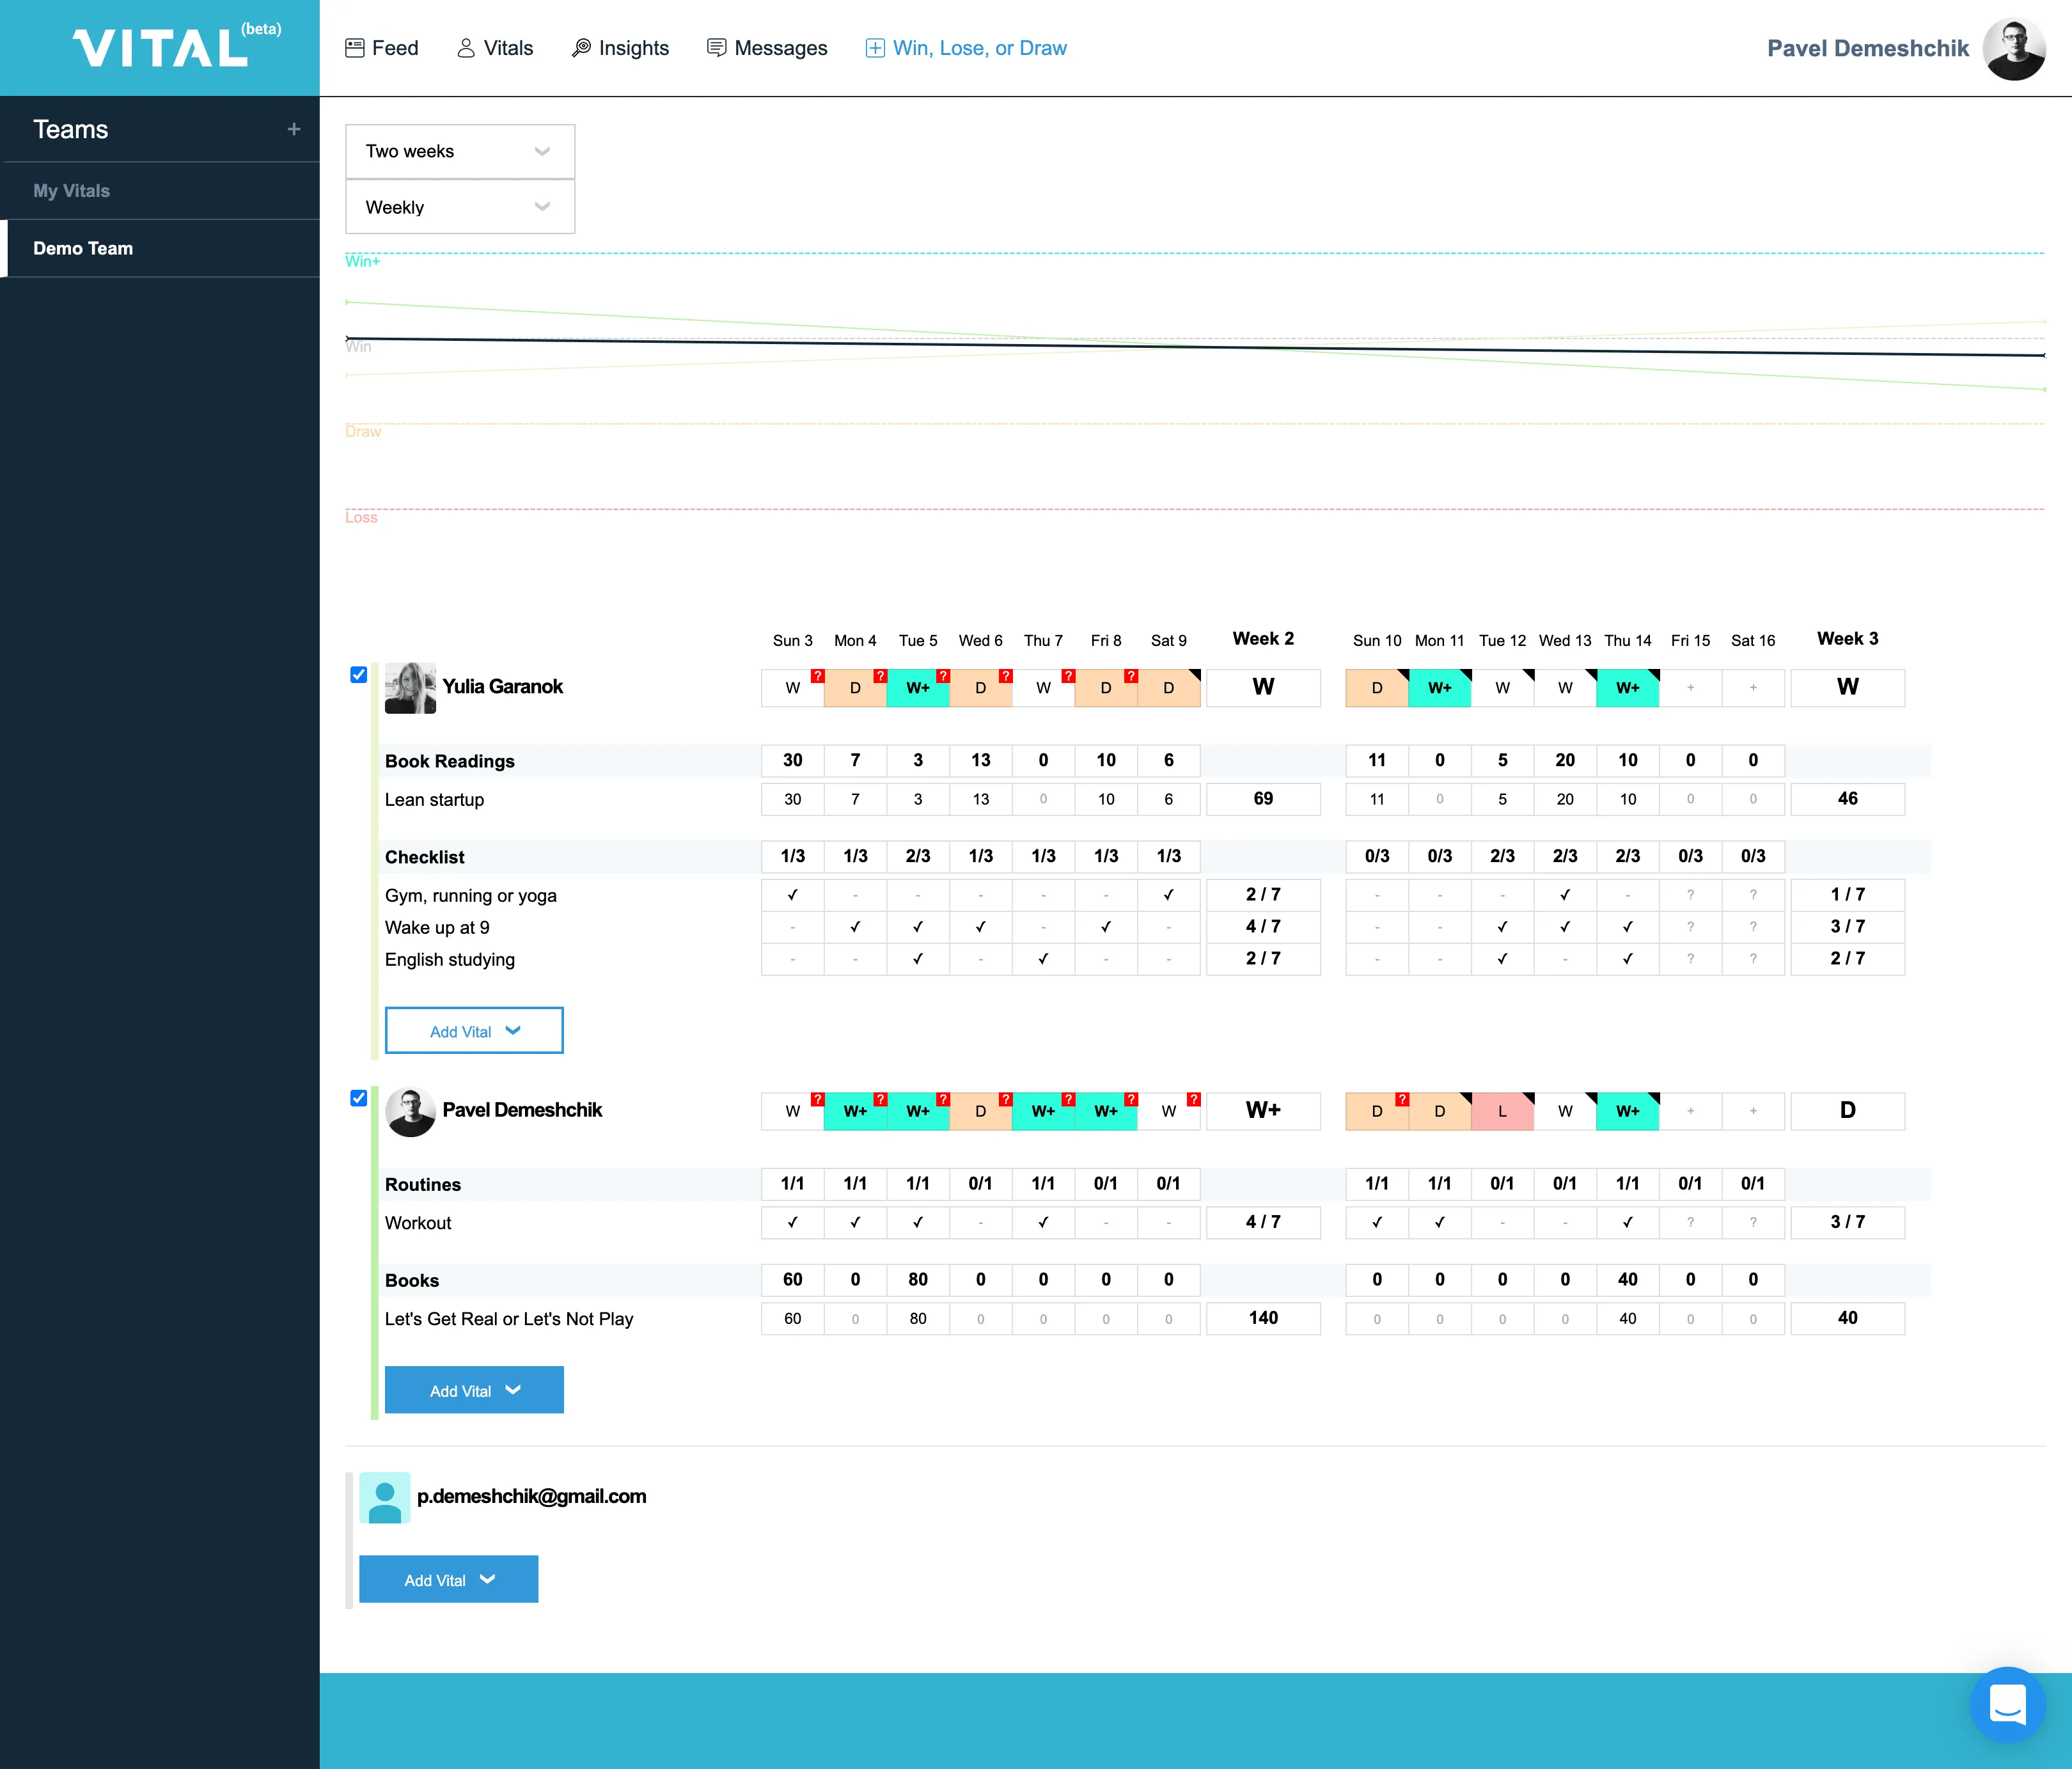
Task: Click Add Vital for p.demeshchik@gmail.com
Action: (x=448, y=1579)
